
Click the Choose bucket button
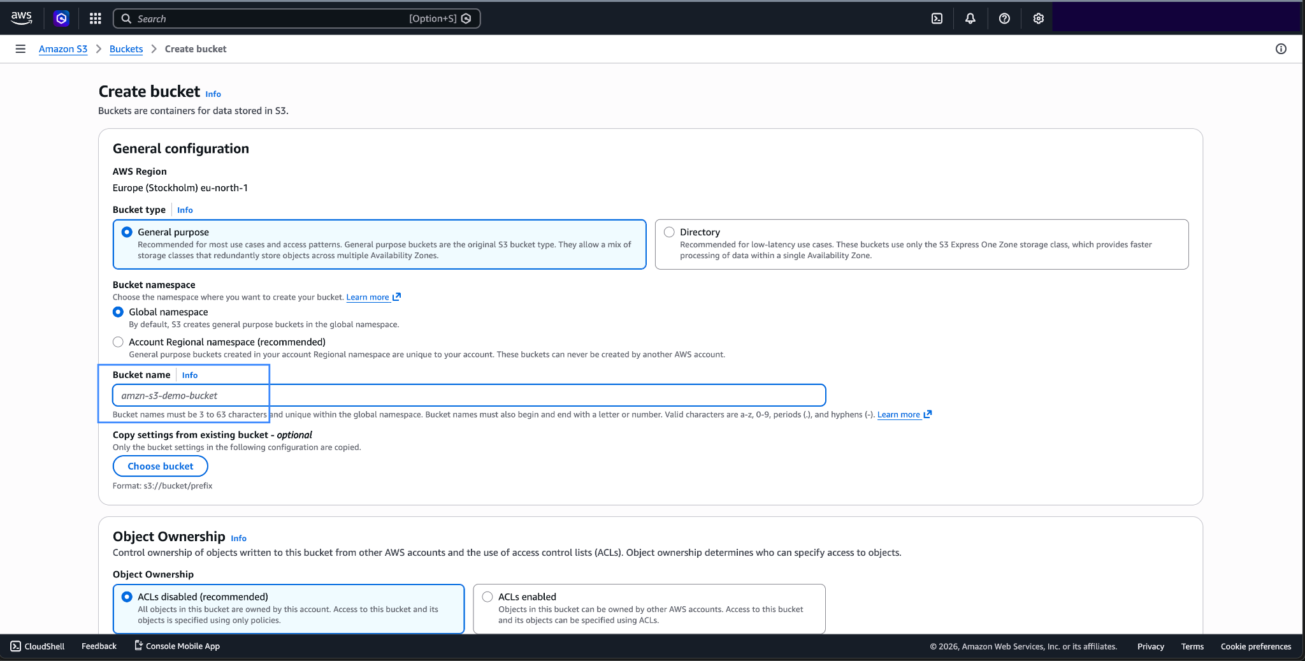click(161, 466)
